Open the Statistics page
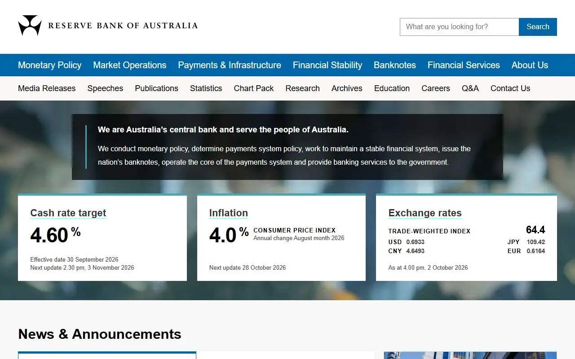This screenshot has width=575, height=359. click(x=206, y=88)
